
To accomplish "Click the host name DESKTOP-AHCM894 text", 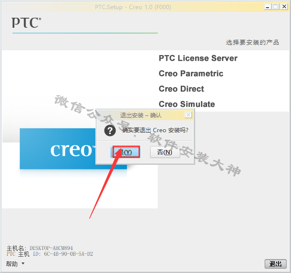I will [x=51, y=248].
